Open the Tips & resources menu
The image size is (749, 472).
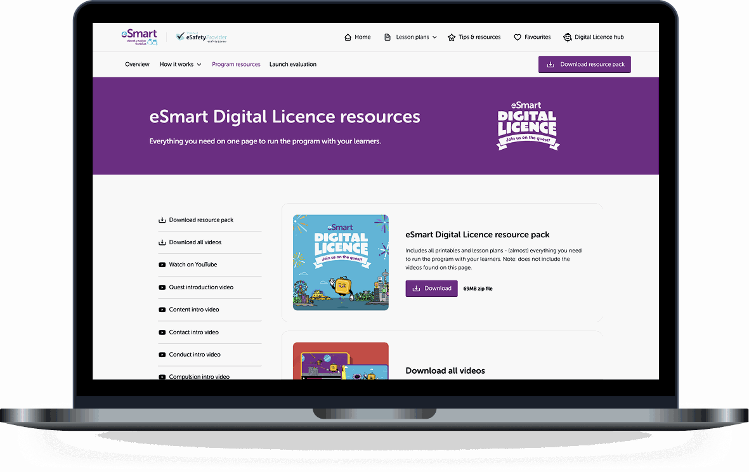point(474,37)
